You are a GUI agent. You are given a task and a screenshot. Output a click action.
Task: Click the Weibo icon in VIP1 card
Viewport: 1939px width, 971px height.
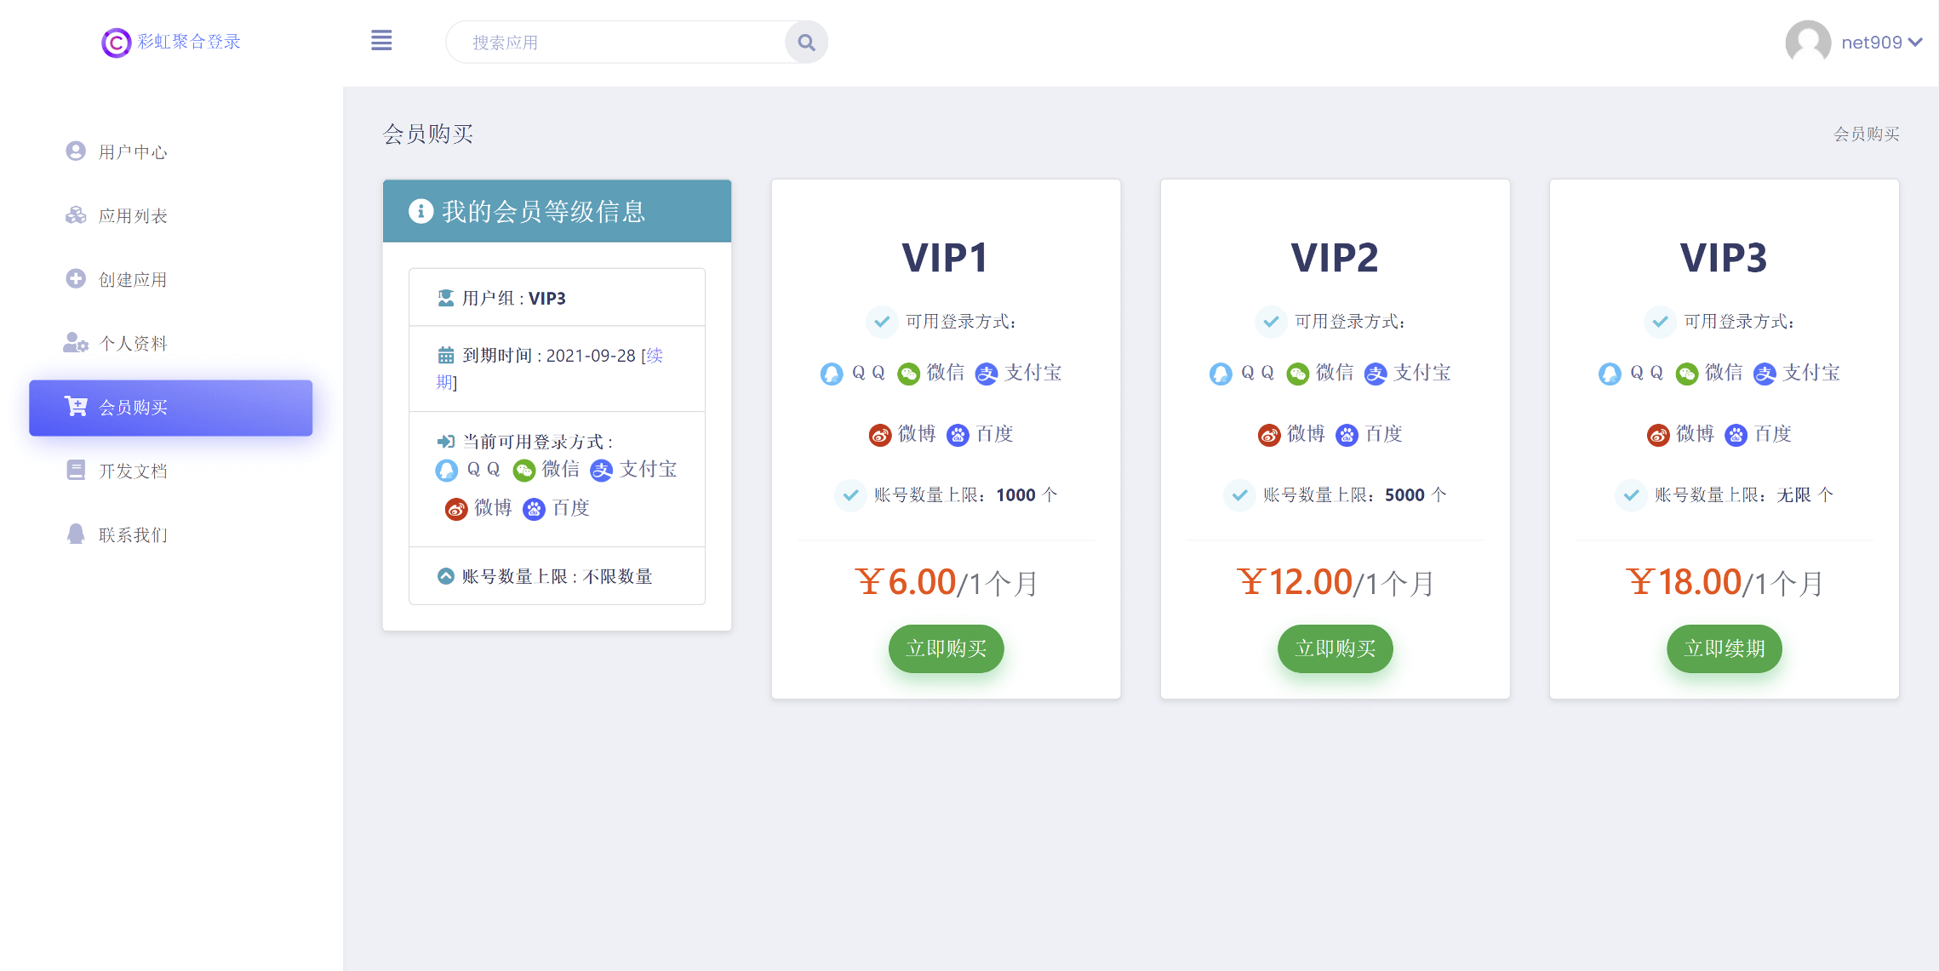coord(879,435)
